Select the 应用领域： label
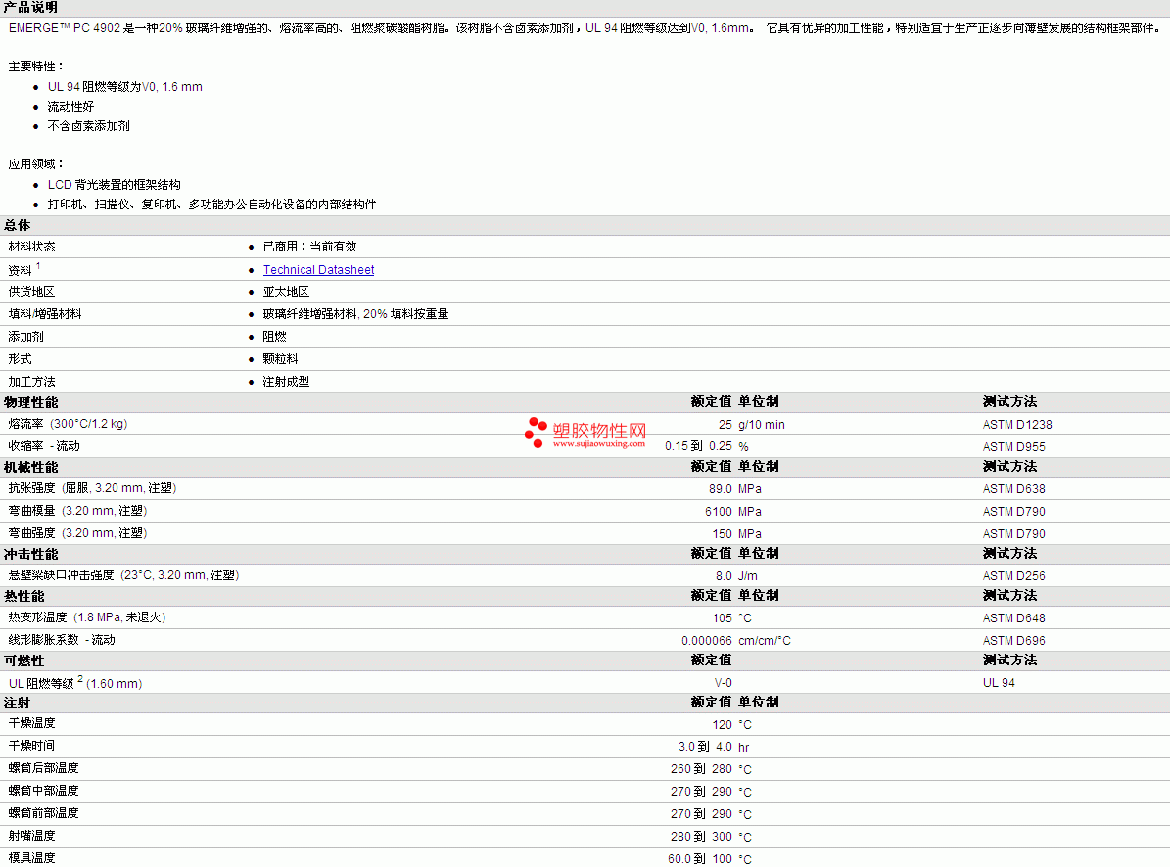 pos(36,164)
